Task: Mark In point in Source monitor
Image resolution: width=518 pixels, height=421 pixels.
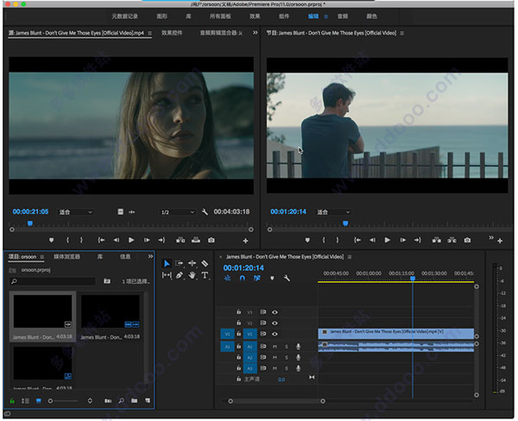Action: point(67,241)
